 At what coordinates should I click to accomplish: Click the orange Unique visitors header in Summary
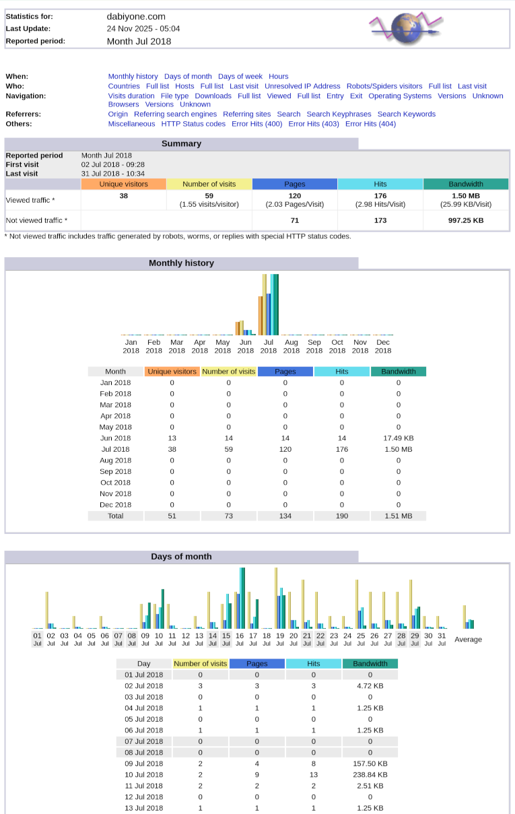coord(123,184)
